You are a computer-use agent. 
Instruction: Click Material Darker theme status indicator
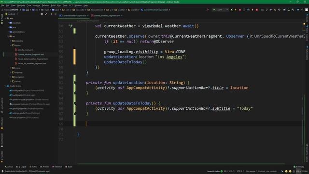[x=215, y=172]
